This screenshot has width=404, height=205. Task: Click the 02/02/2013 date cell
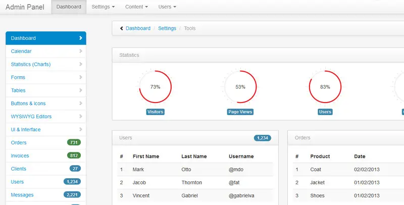[367, 170]
